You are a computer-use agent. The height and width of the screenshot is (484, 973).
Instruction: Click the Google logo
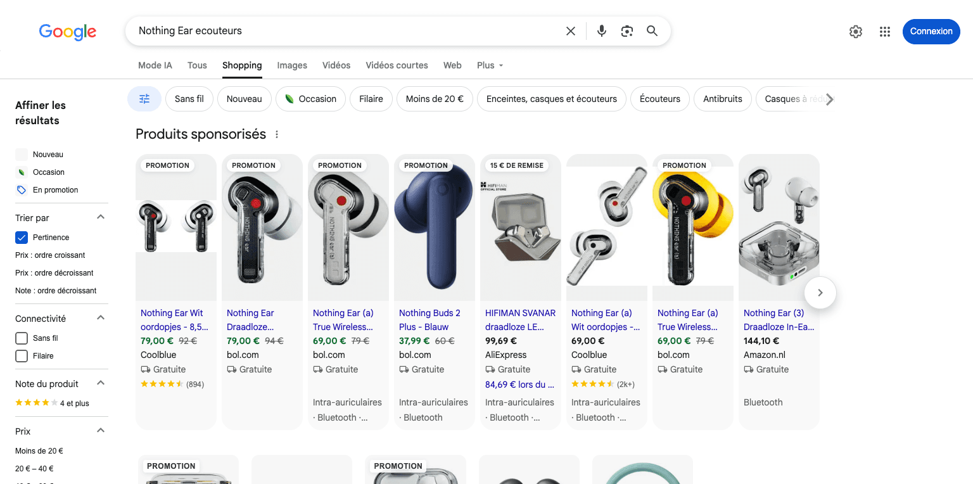coord(68,32)
